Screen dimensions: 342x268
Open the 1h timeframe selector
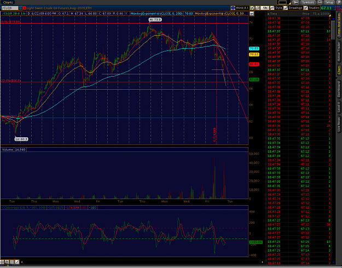[x=265, y=8]
